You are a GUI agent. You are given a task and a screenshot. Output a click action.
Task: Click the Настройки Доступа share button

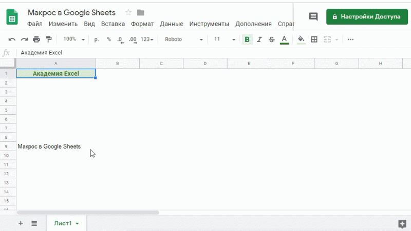click(x=367, y=17)
